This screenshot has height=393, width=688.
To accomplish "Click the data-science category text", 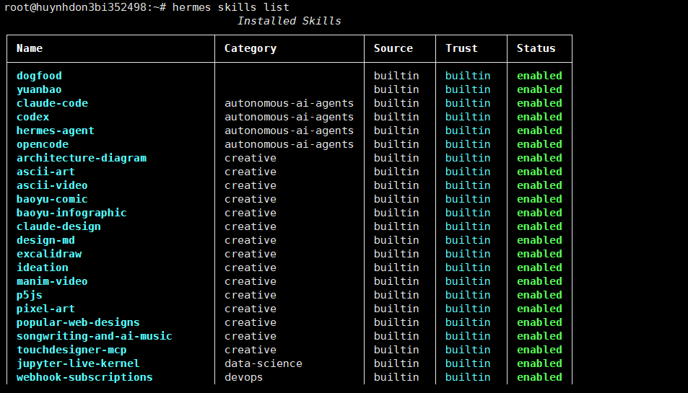I will pos(264,363).
